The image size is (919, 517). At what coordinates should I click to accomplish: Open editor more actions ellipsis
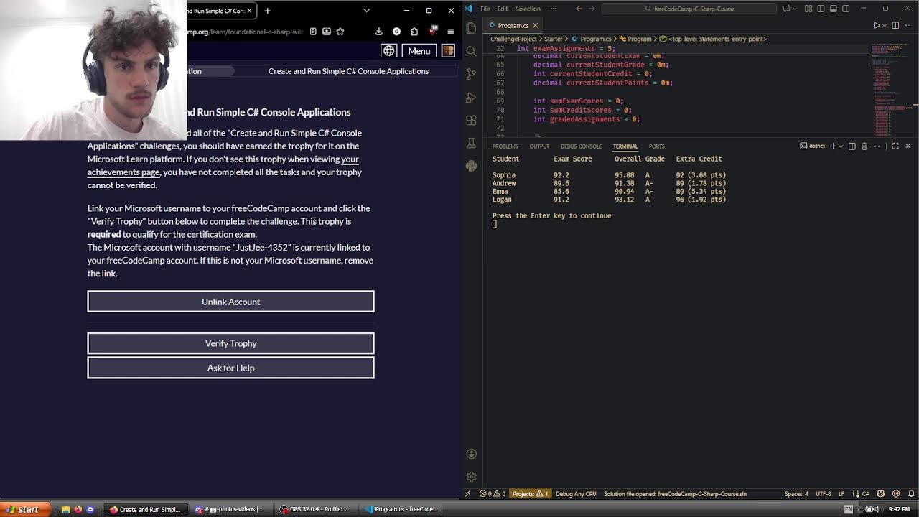pyautogui.click(x=908, y=25)
